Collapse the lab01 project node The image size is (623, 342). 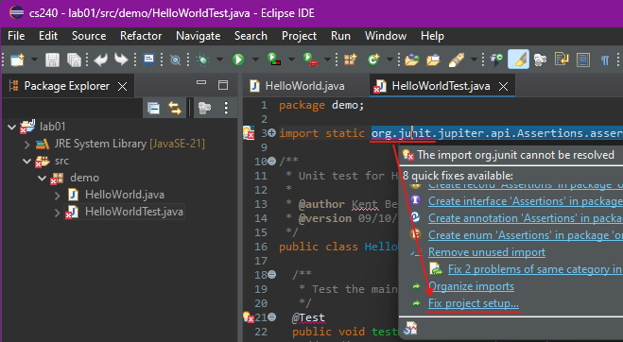(x=11, y=128)
